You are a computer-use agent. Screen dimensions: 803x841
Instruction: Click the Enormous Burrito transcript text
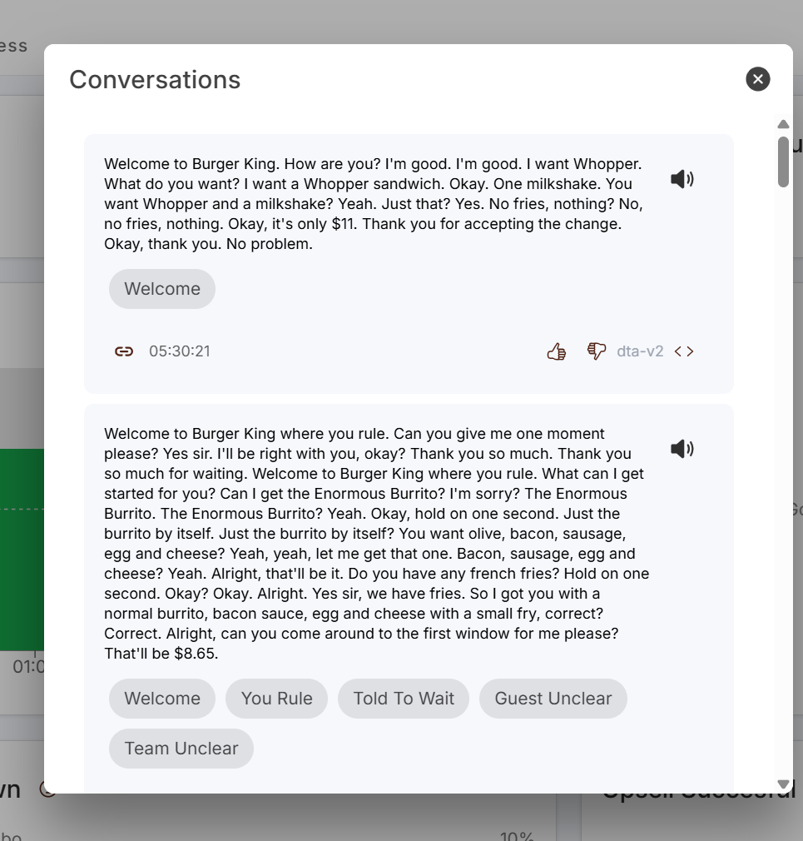[x=377, y=544]
